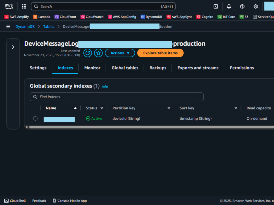Screen dimensions: 274x205
Task: Click the Read capacity column header
Action: click(x=259, y=108)
